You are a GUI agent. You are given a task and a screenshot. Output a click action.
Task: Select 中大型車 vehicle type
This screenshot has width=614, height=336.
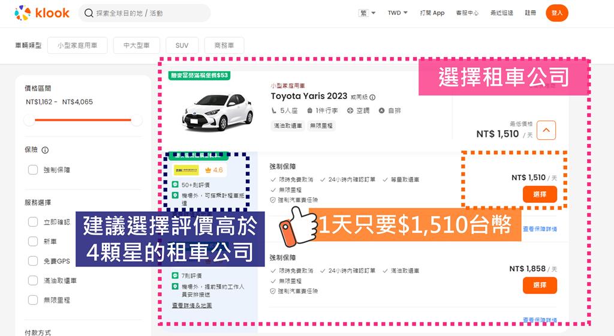[137, 46]
